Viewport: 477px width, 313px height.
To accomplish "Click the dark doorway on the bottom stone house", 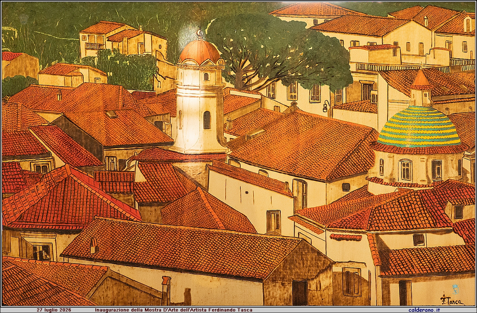I will pos(300,293).
